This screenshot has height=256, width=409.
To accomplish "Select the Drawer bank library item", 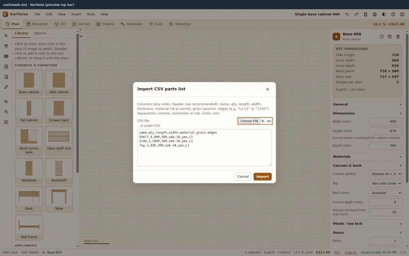I will [59, 111].
